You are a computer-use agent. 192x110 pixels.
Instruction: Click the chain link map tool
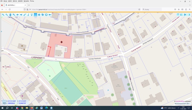click(25, 15)
